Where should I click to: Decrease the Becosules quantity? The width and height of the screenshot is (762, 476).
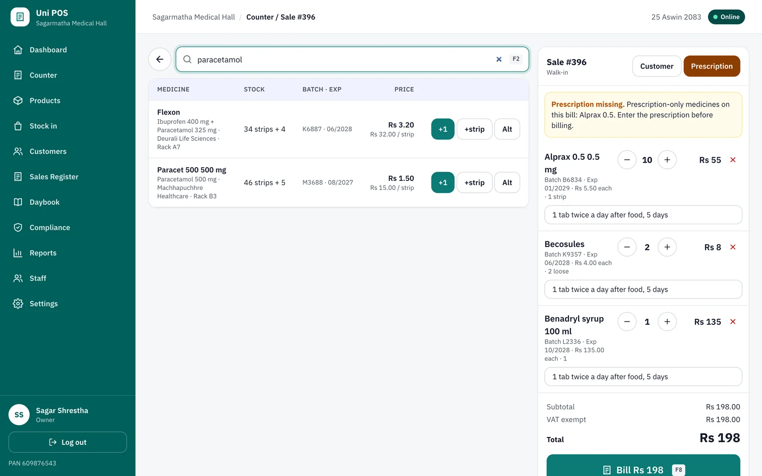[x=627, y=247]
